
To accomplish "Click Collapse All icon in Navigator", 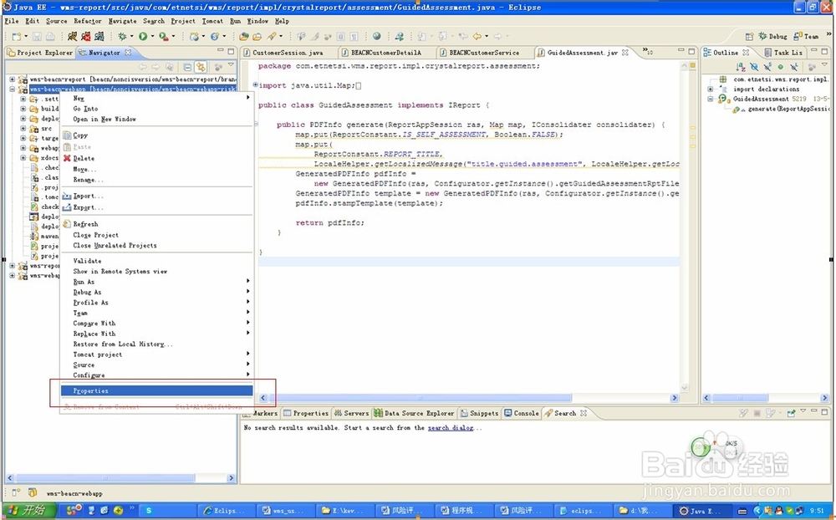I will (187, 67).
